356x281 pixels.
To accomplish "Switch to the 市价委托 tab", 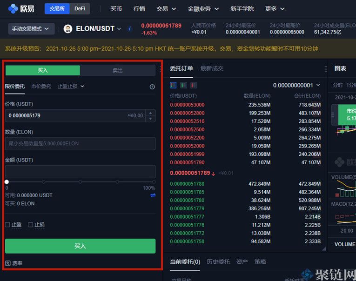I will pos(41,86).
